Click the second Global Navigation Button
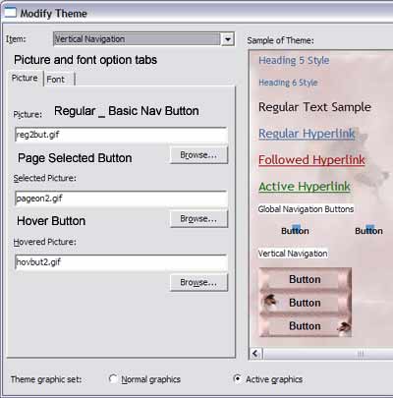The image size is (393, 398). [368, 231]
